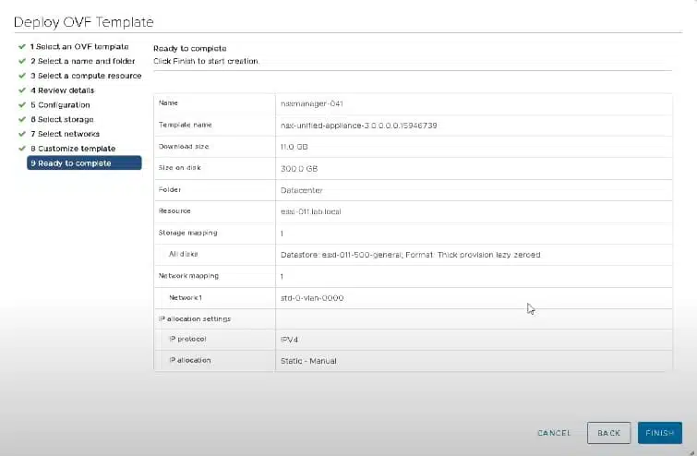Image resolution: width=697 pixels, height=456 pixels.
Task: Click the checkmark icon next to Customize template
Action: (x=22, y=149)
